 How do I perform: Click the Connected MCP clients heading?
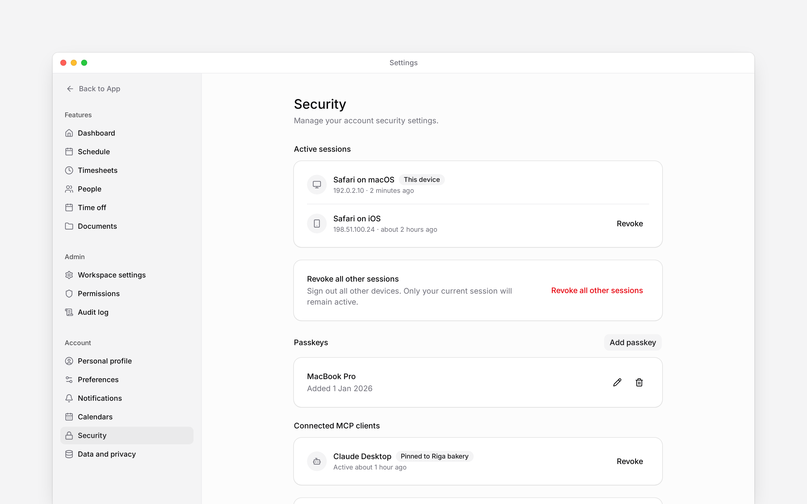click(336, 426)
